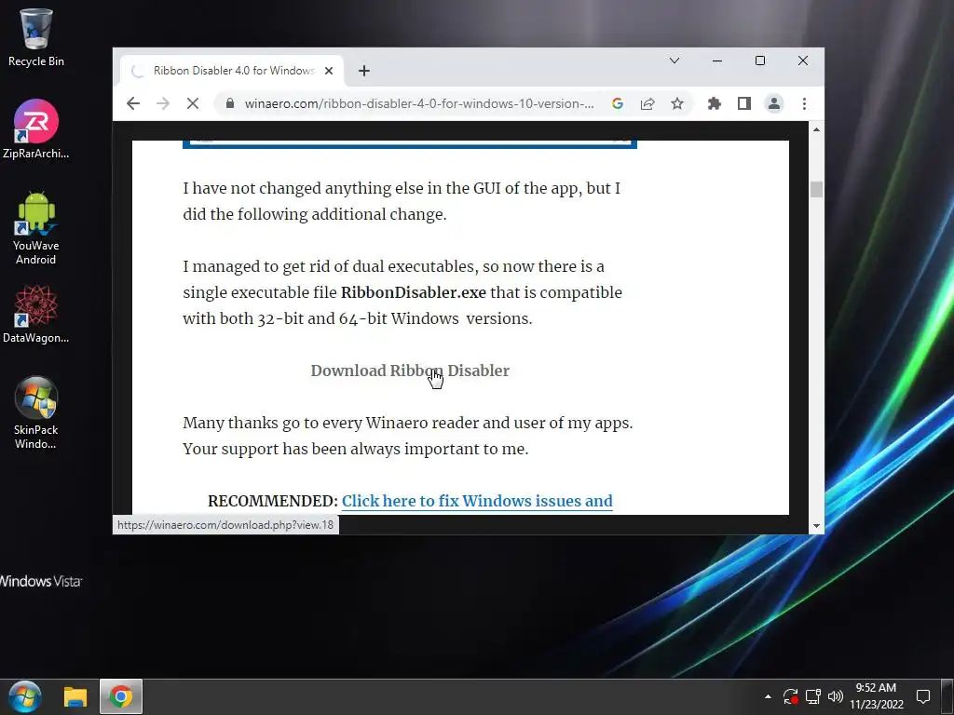The width and height of the screenshot is (954, 715).
Task: Click the taskbar clock 9:52 AM
Action: (876, 696)
